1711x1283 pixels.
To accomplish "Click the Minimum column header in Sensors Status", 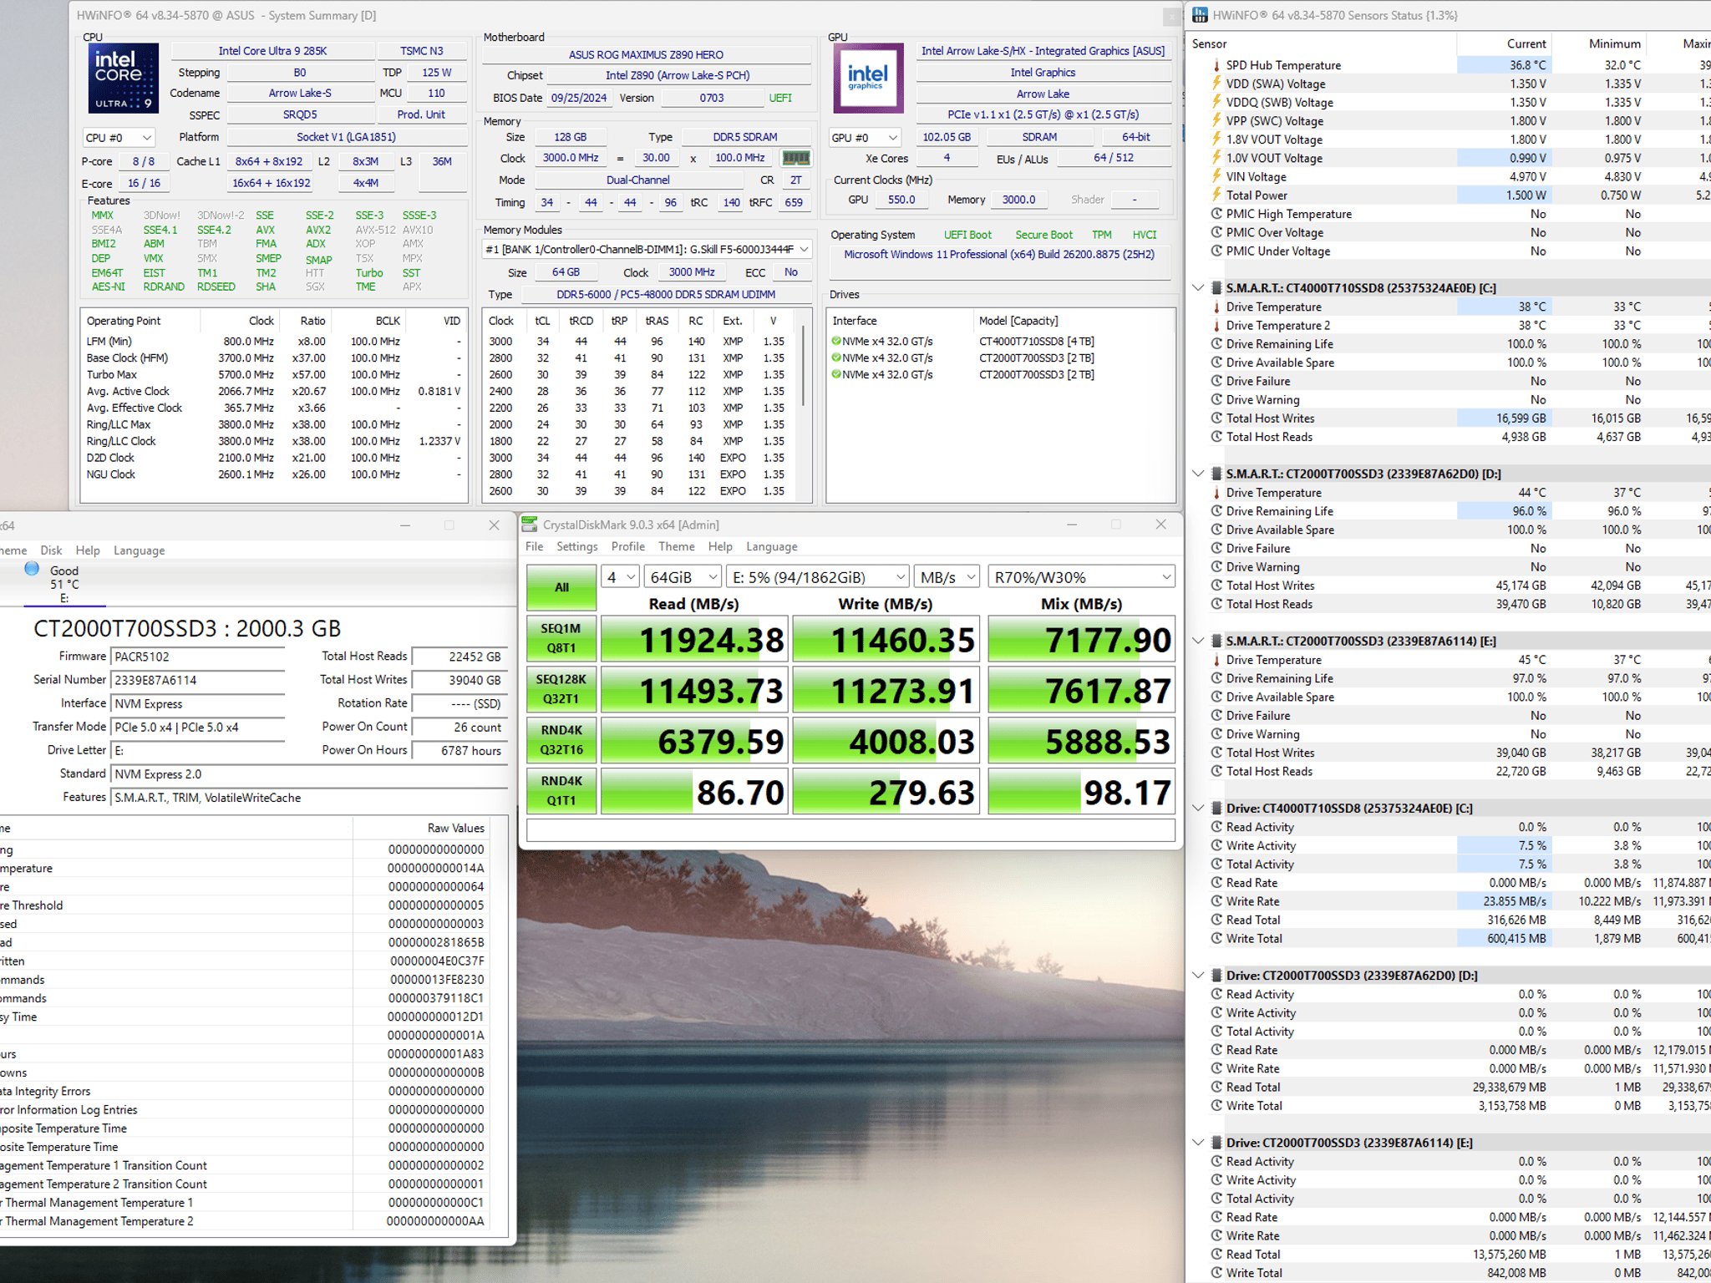I will 1600,43.
